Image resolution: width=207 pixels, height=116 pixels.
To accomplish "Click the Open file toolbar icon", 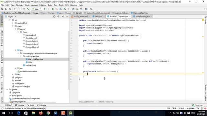I will pyautogui.click(x=2, y=9).
